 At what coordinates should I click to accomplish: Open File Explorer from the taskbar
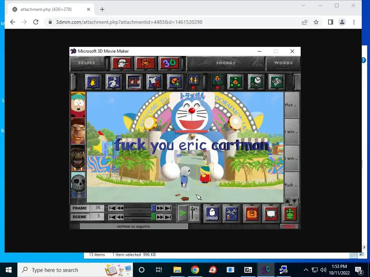coord(177,270)
